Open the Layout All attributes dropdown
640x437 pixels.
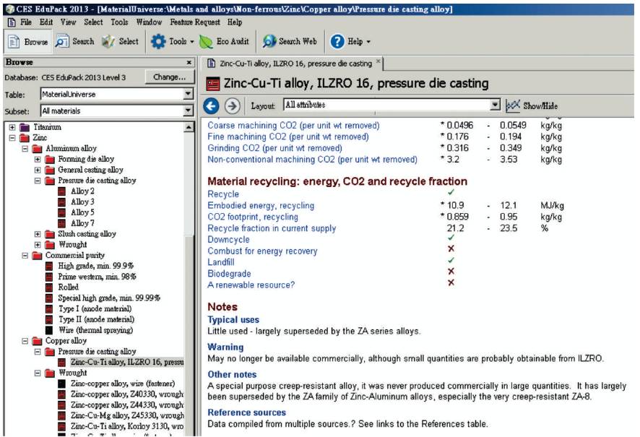pyautogui.click(x=495, y=105)
